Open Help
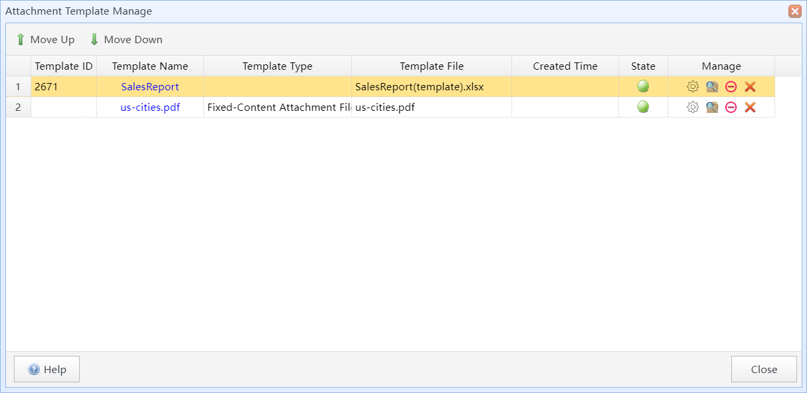807x393 pixels. click(x=46, y=369)
